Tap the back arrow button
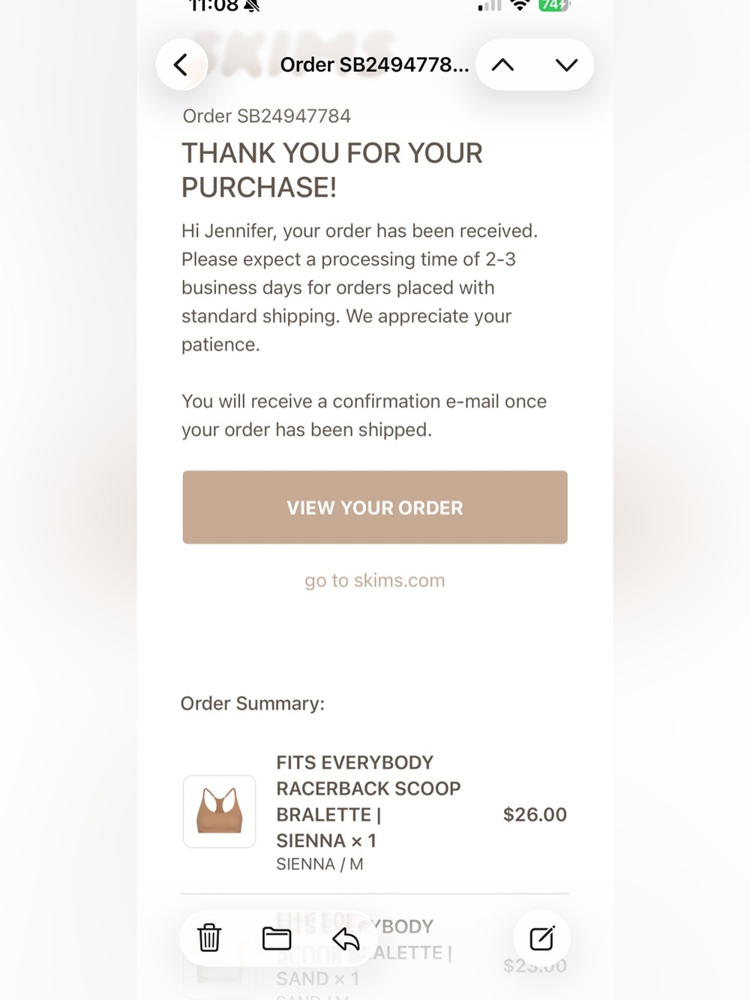Image resolution: width=750 pixels, height=1000 pixels. tap(181, 65)
